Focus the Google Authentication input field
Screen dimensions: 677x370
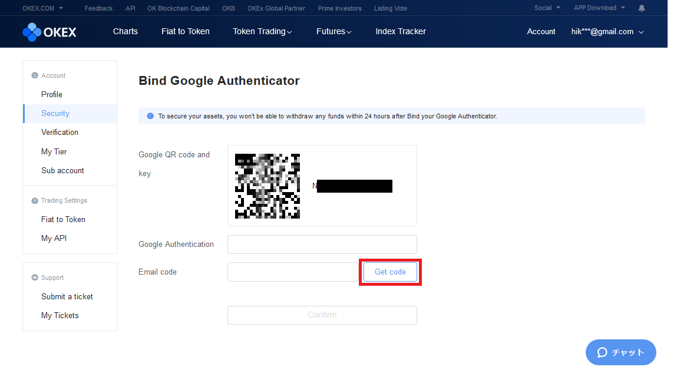coord(322,245)
